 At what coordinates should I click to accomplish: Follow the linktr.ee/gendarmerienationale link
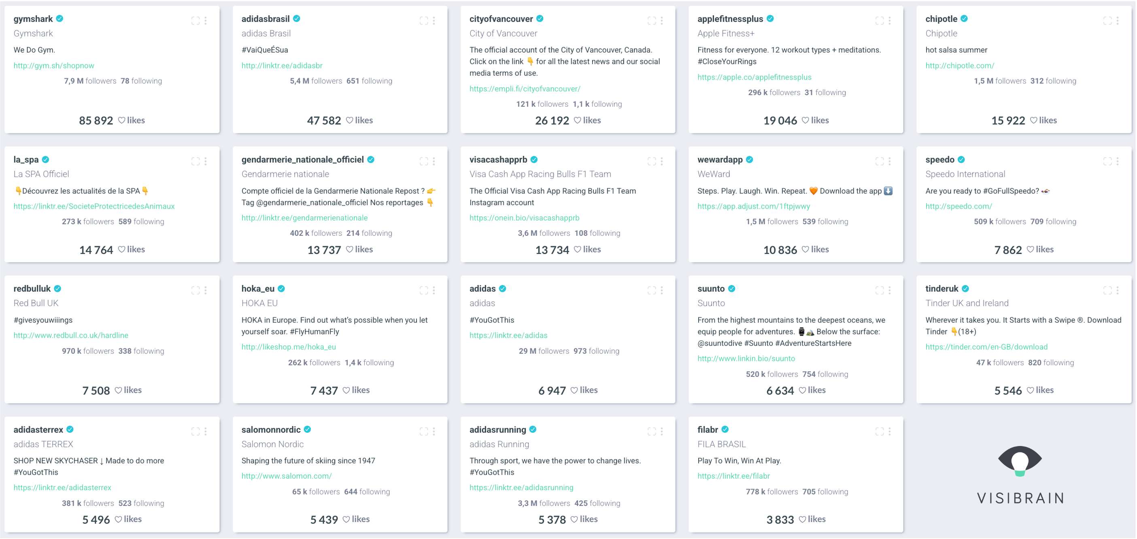point(304,218)
